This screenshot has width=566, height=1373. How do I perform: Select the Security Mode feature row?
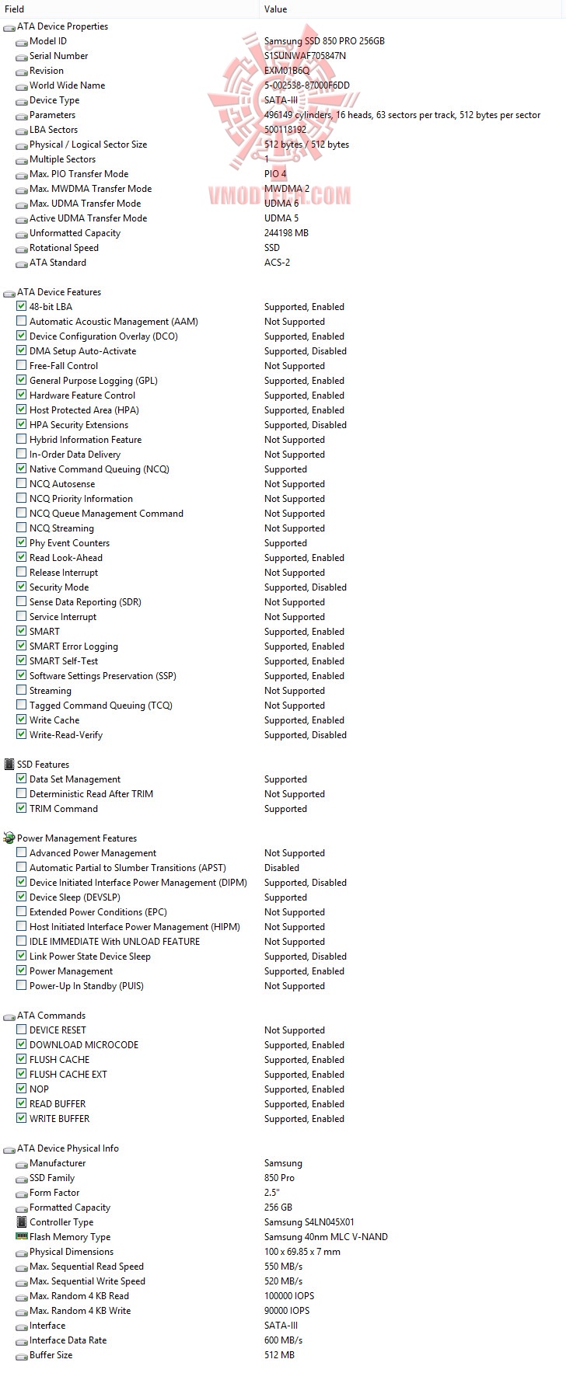pos(283,587)
